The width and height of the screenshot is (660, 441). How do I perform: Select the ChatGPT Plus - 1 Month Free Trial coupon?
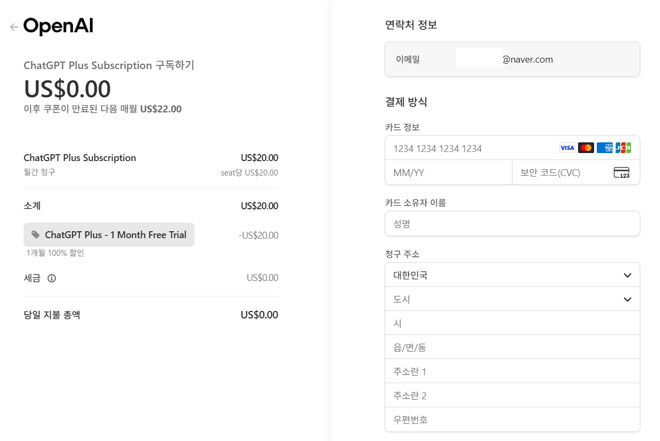tap(109, 234)
